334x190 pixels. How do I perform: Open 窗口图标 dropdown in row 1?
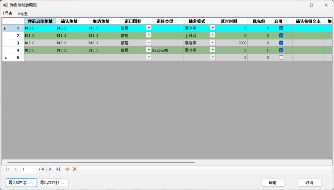(149, 28)
